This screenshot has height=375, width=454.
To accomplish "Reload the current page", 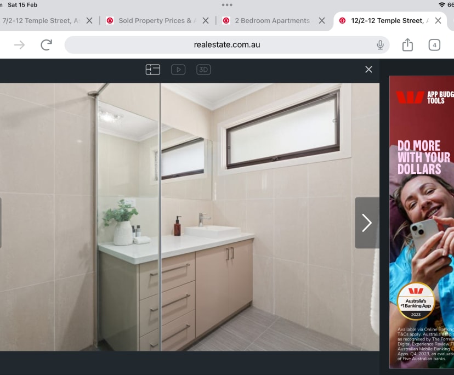I will [47, 45].
